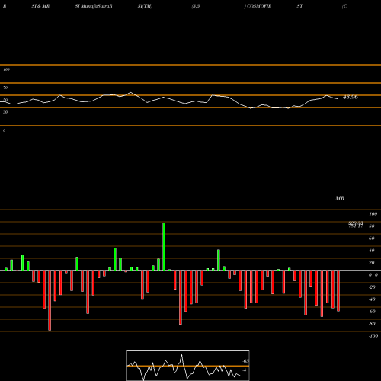Click the MR panel title label
381x381 pixels.
point(340,198)
